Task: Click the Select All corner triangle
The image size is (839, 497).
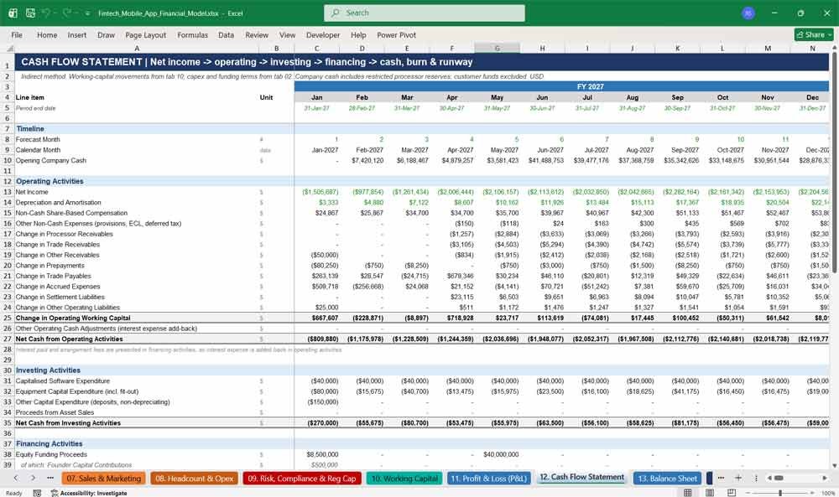Action: [8, 48]
